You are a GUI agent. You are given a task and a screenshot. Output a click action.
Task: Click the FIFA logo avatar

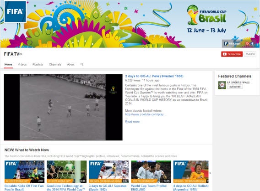15,11
